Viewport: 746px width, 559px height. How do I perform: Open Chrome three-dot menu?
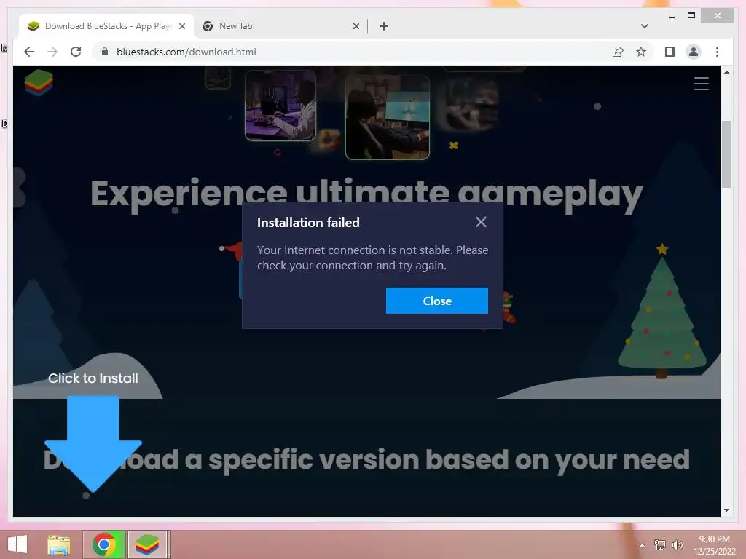[717, 52]
